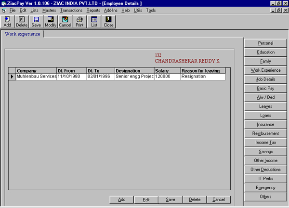
Task: Open the Other Income section
Action: coord(265,160)
